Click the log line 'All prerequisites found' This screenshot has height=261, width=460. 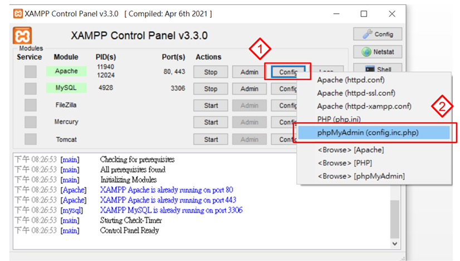tap(133, 170)
